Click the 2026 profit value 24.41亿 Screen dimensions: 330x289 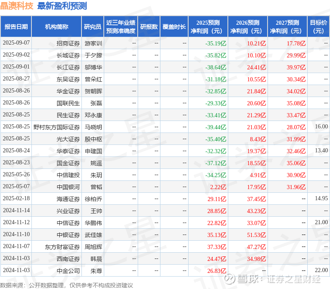click(256, 67)
